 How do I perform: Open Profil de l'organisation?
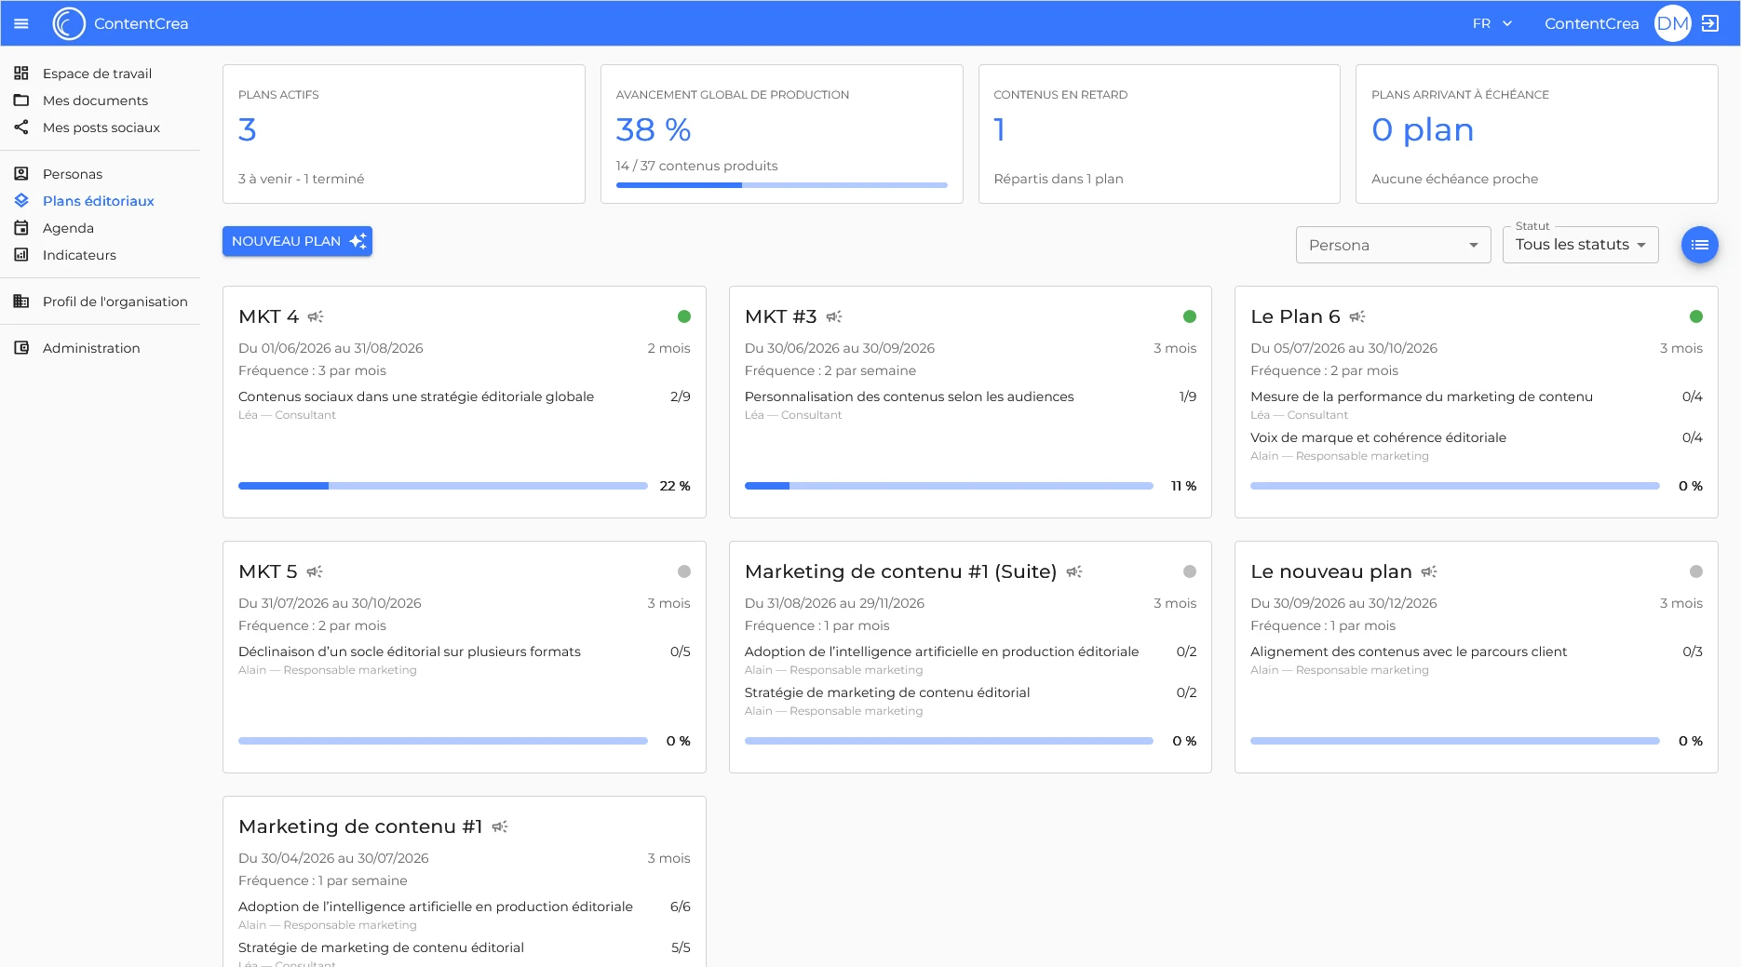(x=115, y=301)
